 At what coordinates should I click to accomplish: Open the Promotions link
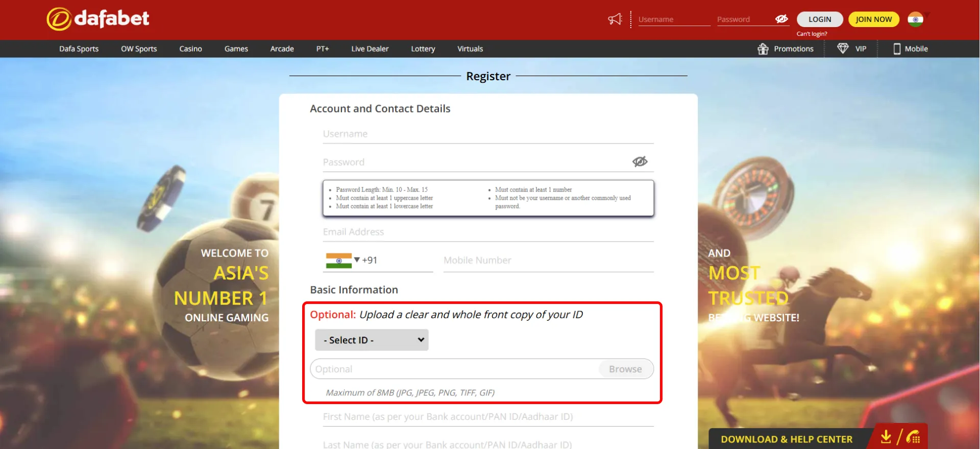point(794,49)
